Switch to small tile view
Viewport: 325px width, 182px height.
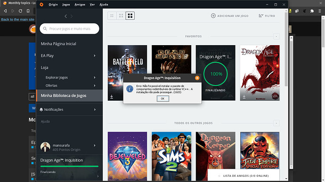pyautogui.click(x=112, y=16)
